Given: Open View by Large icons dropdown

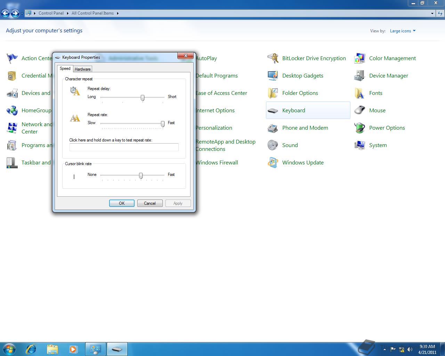Looking at the screenshot, I should [403, 31].
